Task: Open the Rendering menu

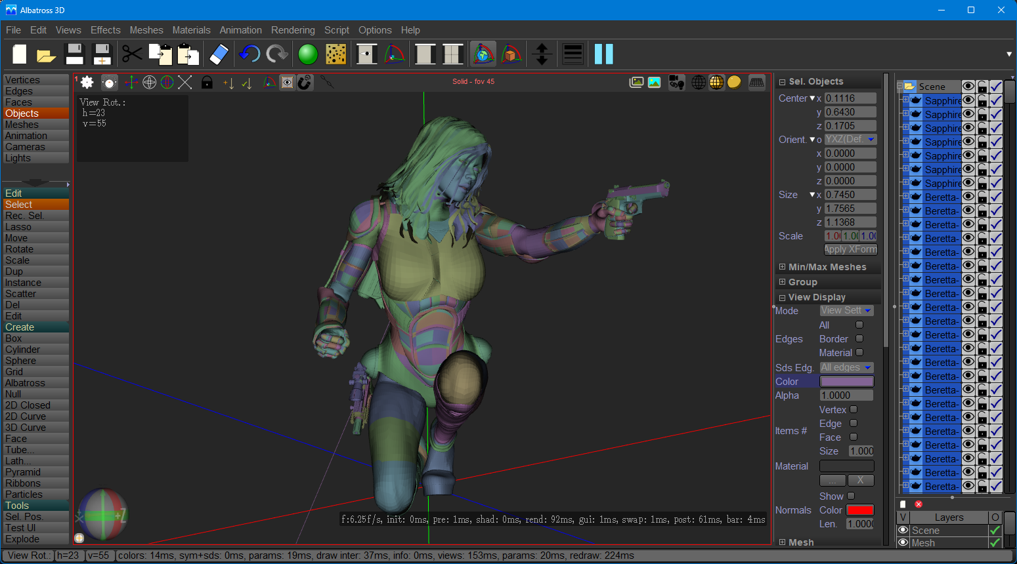Action: point(293,30)
